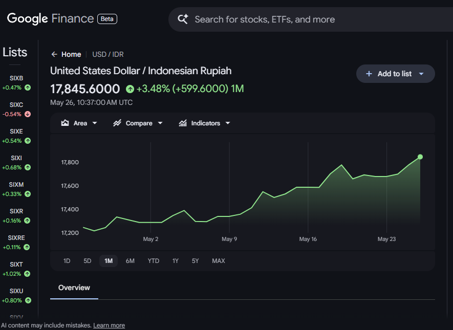Screen dimensions: 453x330
Task: Open the Add to list dropdown caret
Action: tap(421, 74)
